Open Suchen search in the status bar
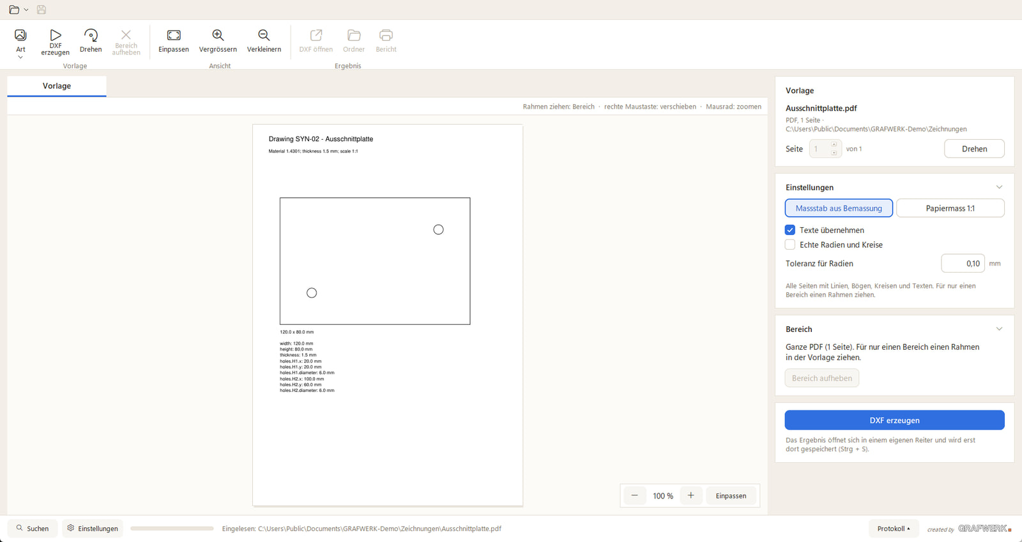This screenshot has height=542, width=1022. tap(33, 529)
